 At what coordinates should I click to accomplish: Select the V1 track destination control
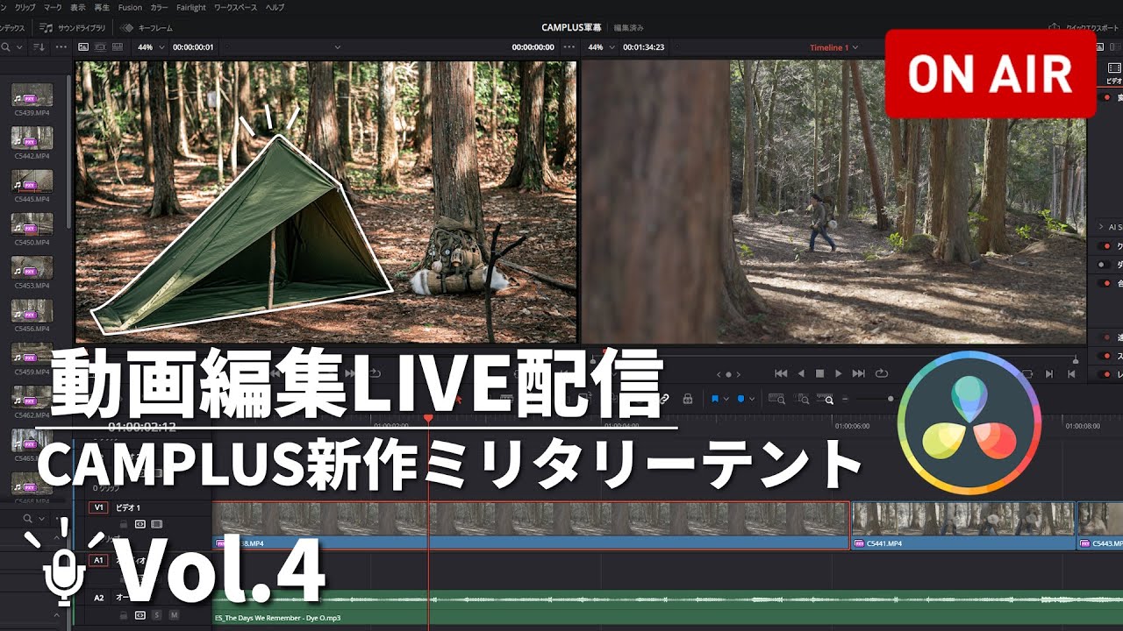click(98, 507)
